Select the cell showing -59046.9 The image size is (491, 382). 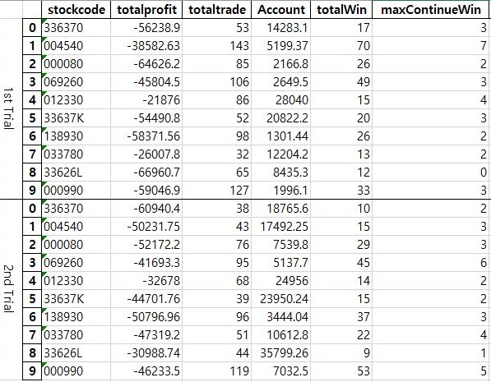tap(146, 191)
